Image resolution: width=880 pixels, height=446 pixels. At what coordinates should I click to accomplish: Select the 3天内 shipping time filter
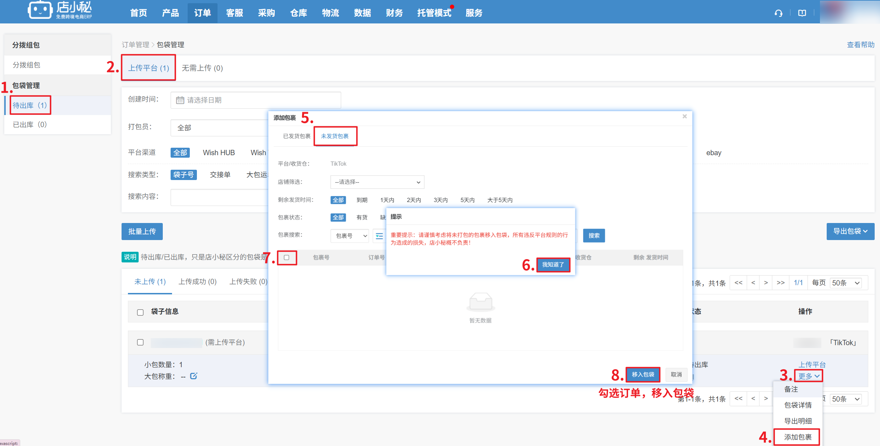click(440, 200)
